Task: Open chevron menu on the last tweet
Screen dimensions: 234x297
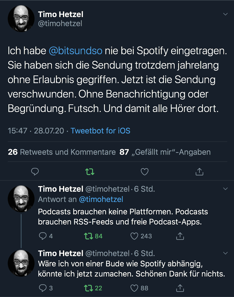Action: [225, 253]
